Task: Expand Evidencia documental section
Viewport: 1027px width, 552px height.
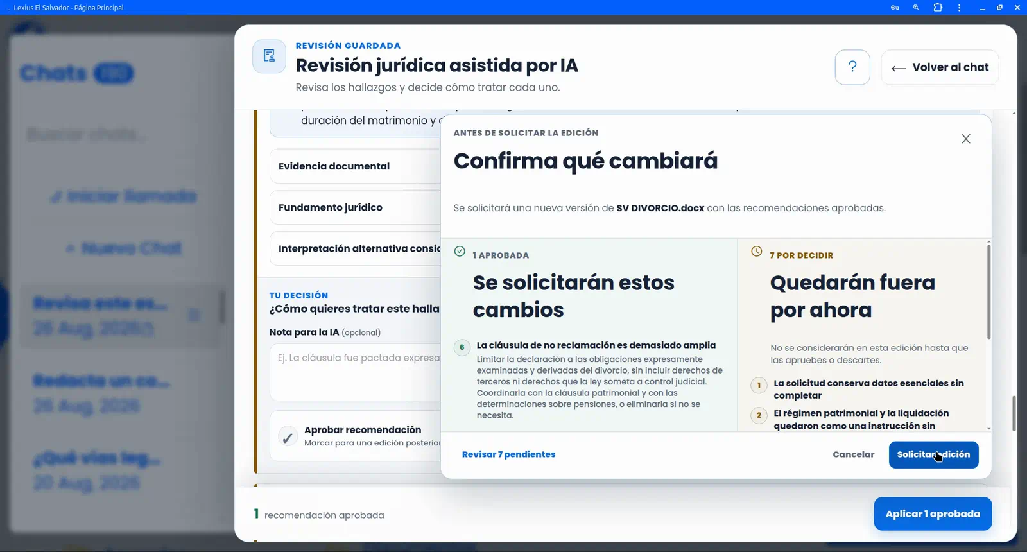Action: [x=355, y=166]
